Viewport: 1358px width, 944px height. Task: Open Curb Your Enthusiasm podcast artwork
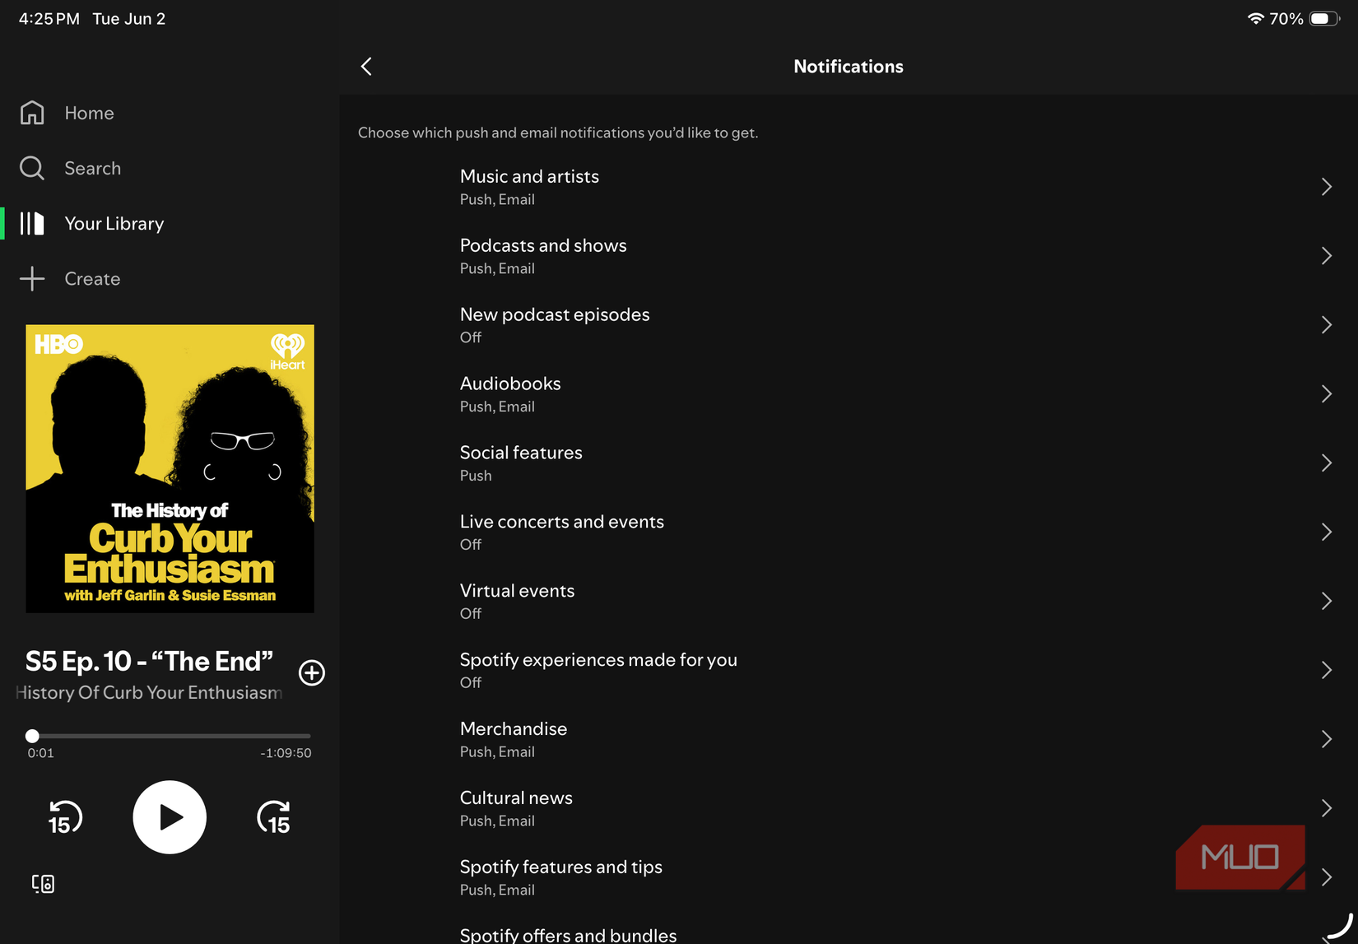click(x=170, y=468)
